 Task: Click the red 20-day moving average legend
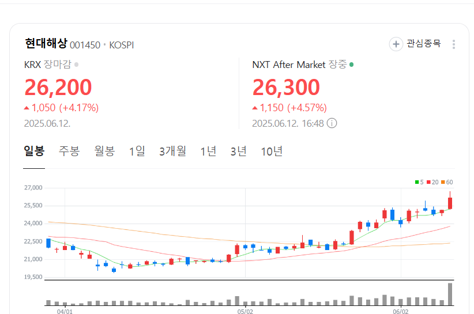[x=432, y=182]
